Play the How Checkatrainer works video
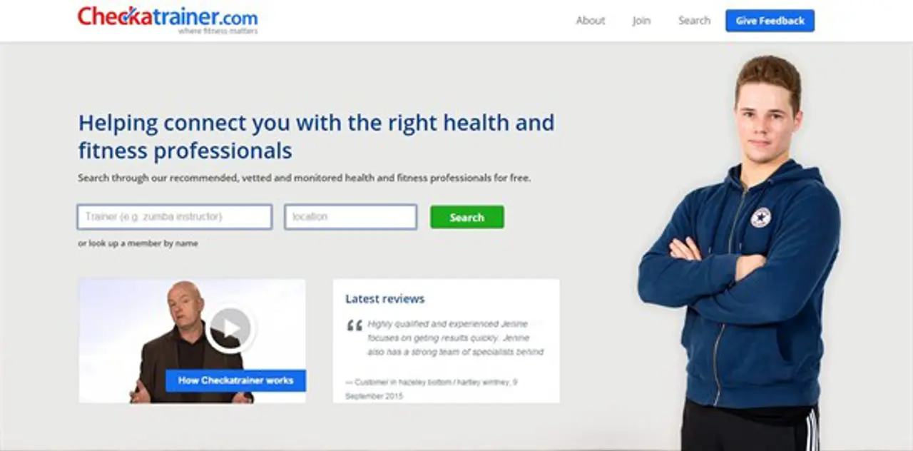The height and width of the screenshot is (451, 913). point(230,328)
